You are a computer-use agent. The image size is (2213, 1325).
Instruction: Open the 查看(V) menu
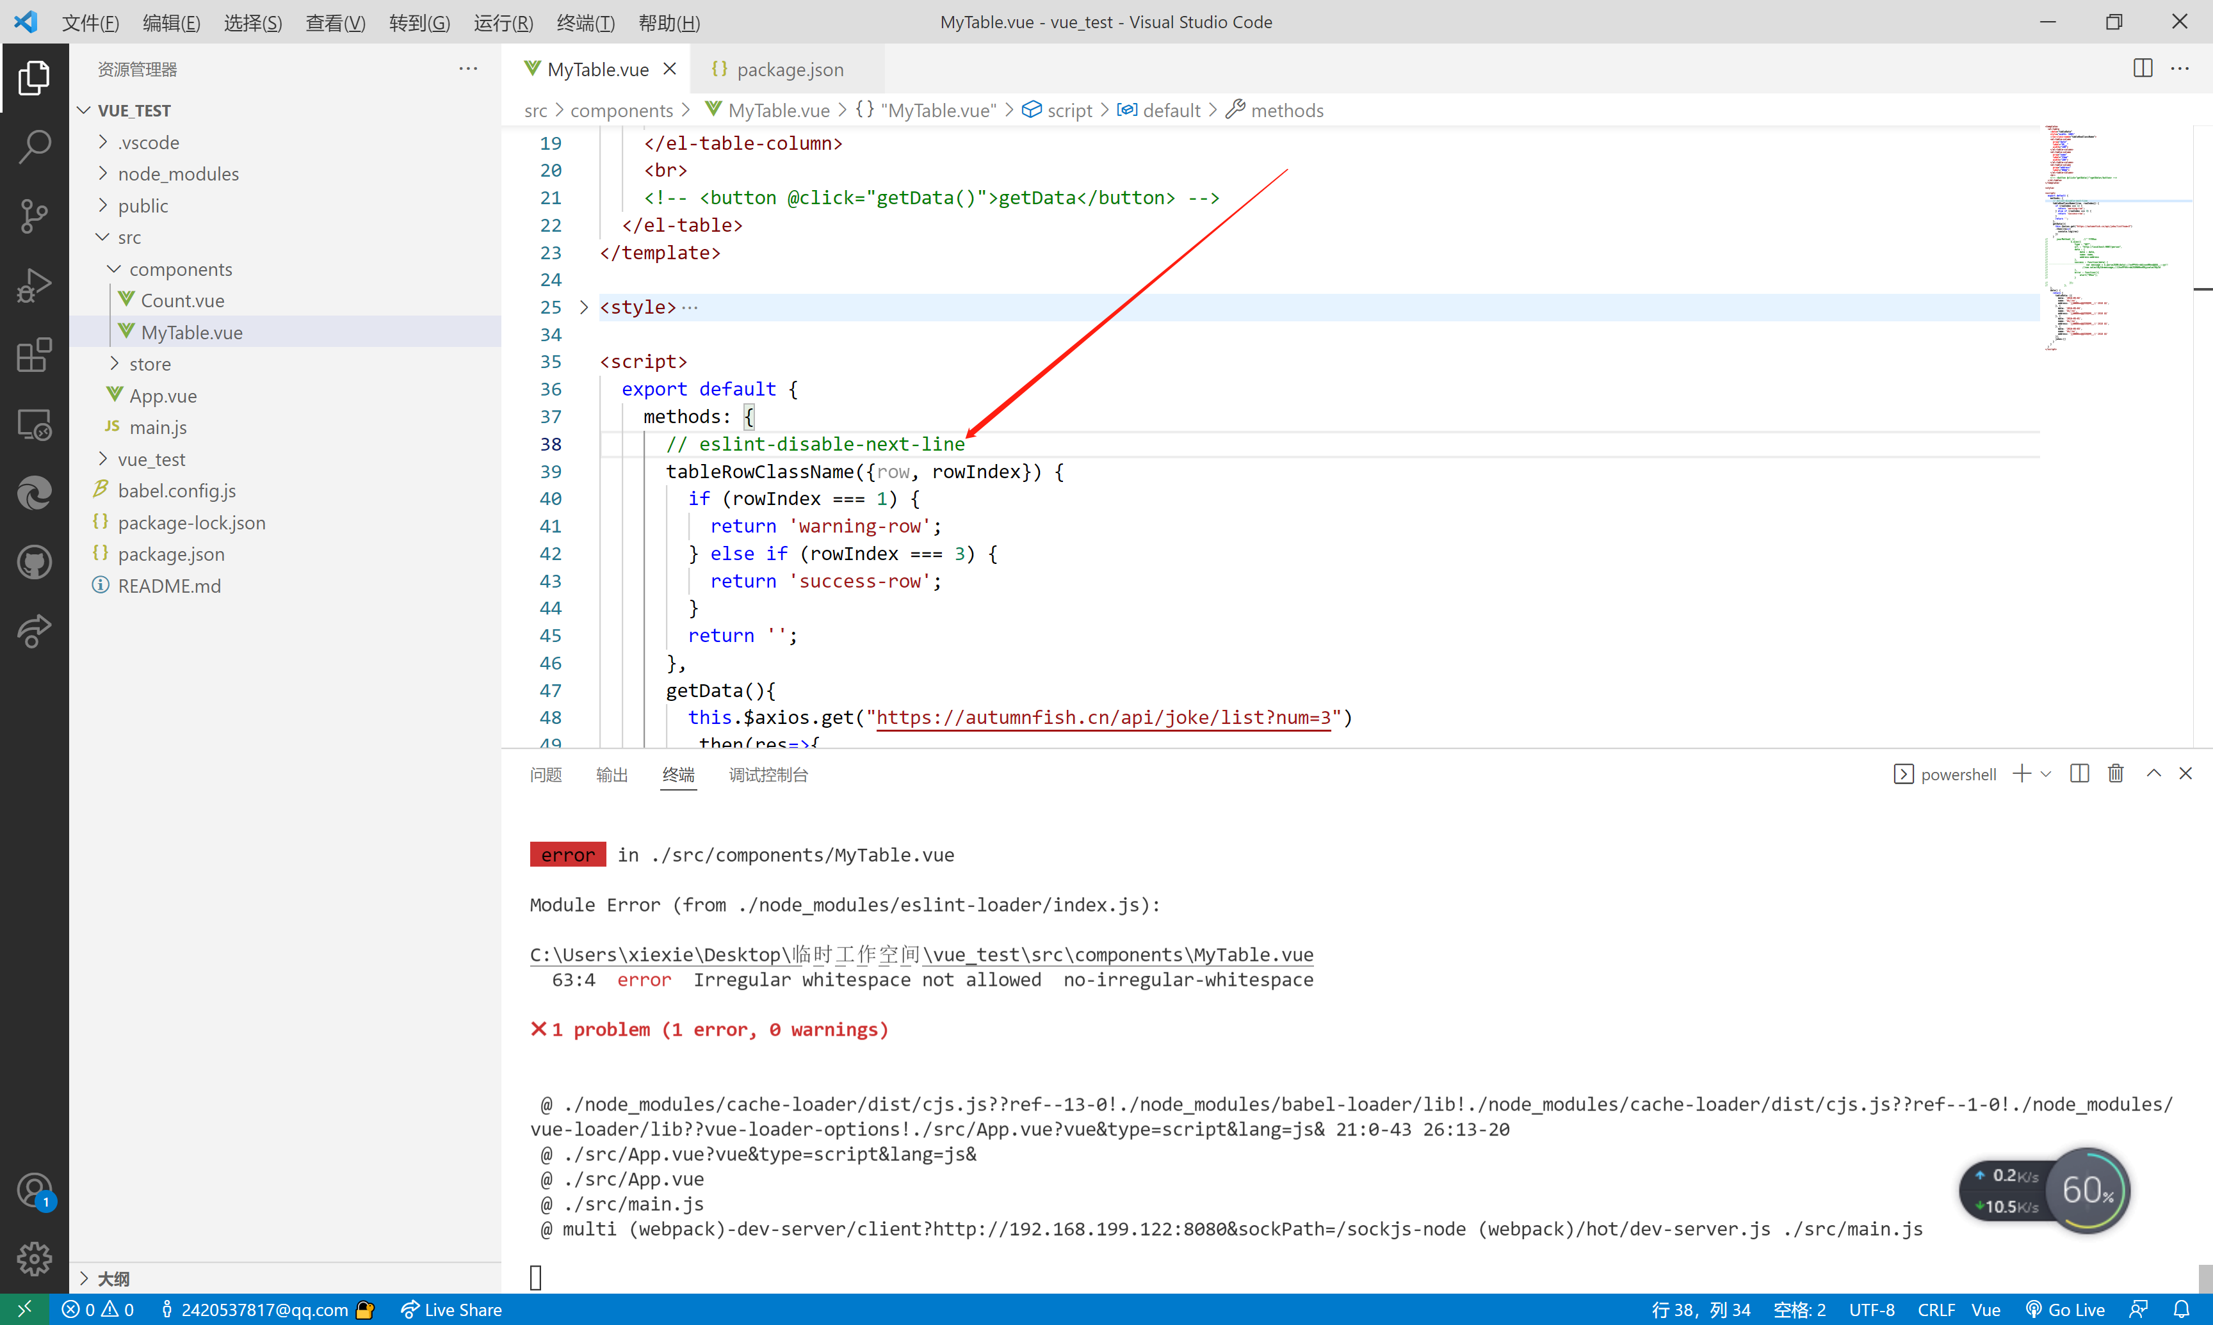point(335,22)
